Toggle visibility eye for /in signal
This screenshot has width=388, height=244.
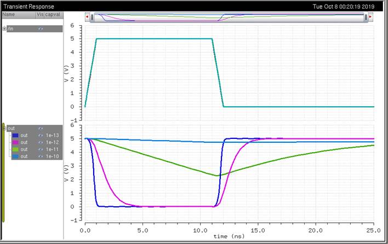[x=41, y=28]
